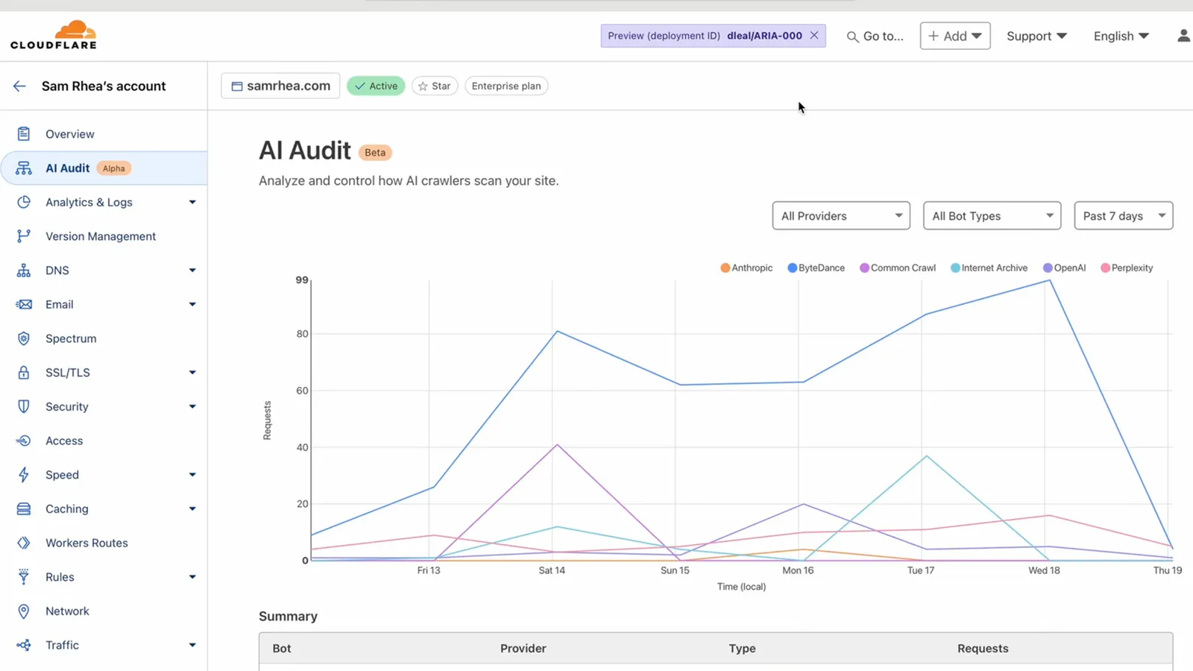Go back using the account arrow
The height and width of the screenshot is (671, 1193).
[x=19, y=86]
